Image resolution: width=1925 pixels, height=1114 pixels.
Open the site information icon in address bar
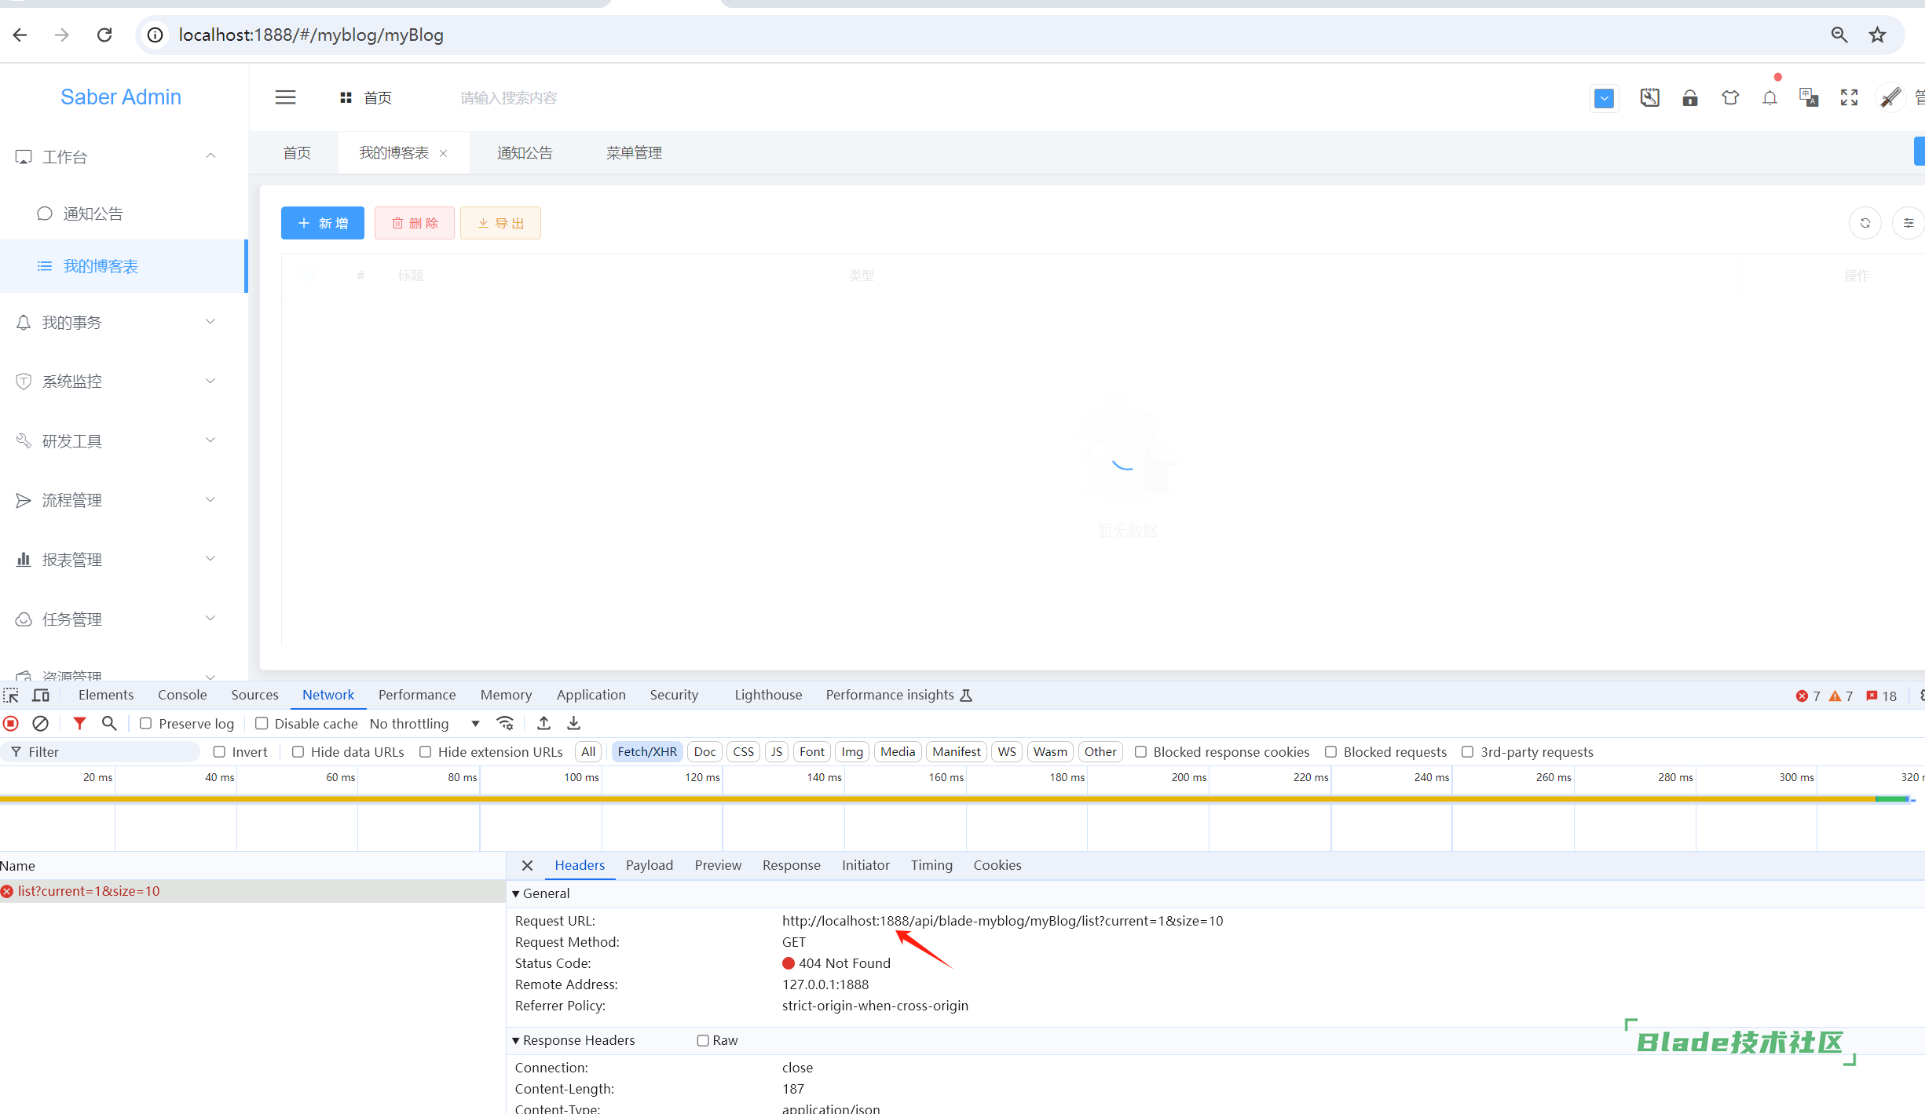coord(156,35)
